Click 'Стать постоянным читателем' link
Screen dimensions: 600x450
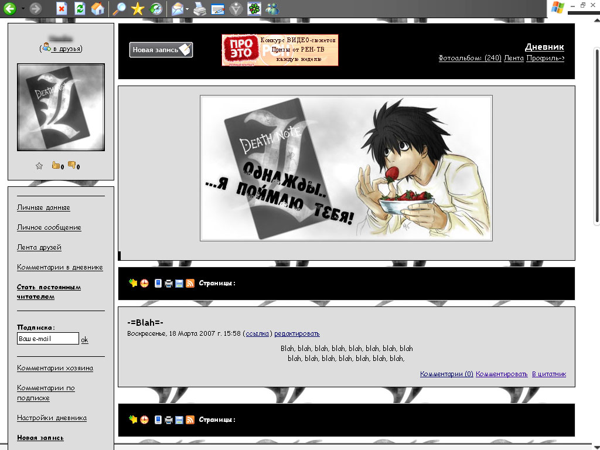point(49,292)
